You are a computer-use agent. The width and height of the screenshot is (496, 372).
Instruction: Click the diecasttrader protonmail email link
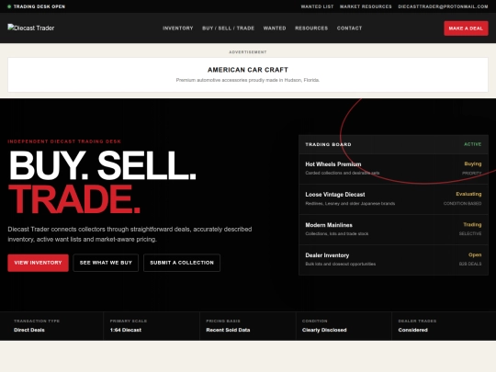pos(443,6)
